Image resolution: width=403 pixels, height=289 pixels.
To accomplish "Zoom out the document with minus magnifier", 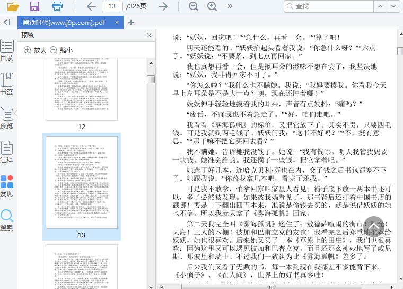I will [193, 6].
